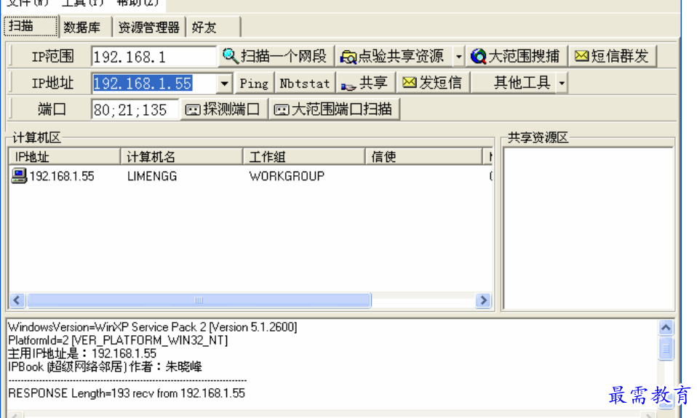Screen dimensions: 697x418
Task: Open the 资源管理器 tab
Action: tap(149, 27)
